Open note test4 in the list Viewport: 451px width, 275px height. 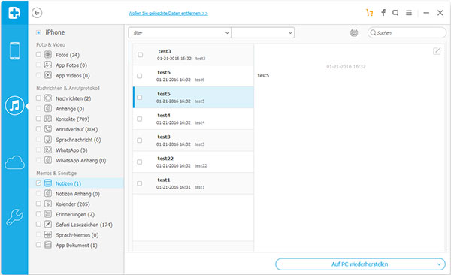[193, 119]
